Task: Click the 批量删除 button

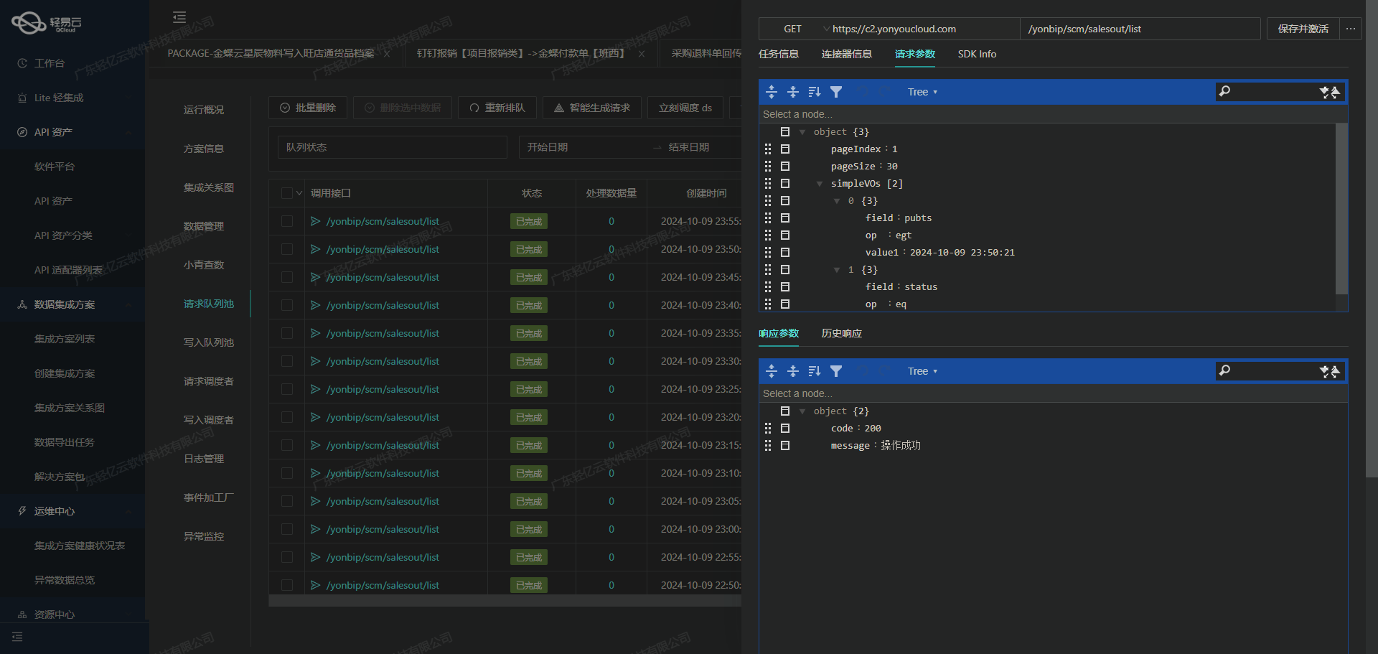Action: pos(308,108)
